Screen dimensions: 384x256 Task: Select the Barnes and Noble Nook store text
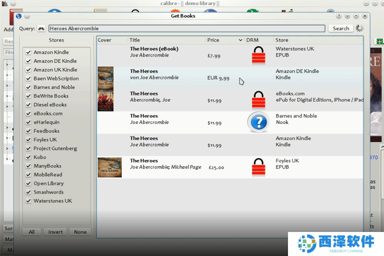(296, 119)
